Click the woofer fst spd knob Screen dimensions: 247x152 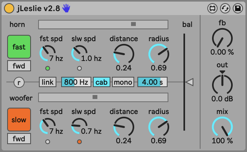coord(47,126)
